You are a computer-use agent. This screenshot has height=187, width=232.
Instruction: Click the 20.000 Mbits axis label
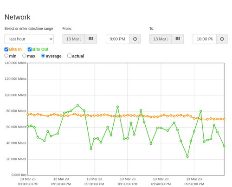16,159
